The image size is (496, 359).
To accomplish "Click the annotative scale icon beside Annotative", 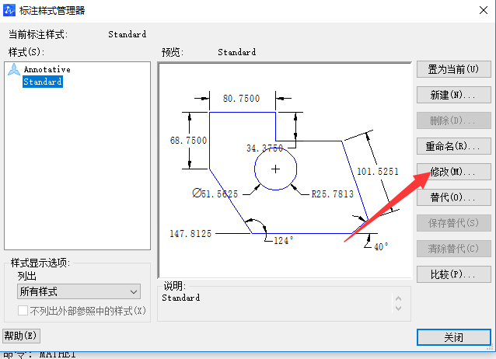I will click(x=14, y=70).
